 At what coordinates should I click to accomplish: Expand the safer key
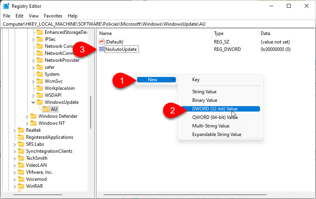(33, 68)
